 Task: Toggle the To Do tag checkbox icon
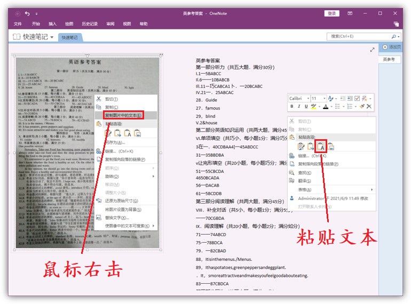tap(357, 99)
